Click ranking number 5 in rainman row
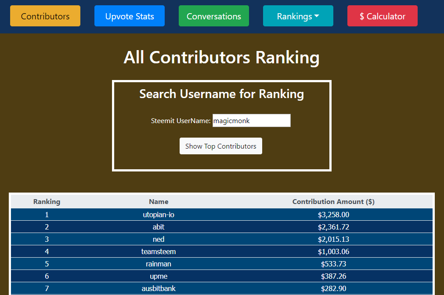444x295 pixels. [47, 264]
